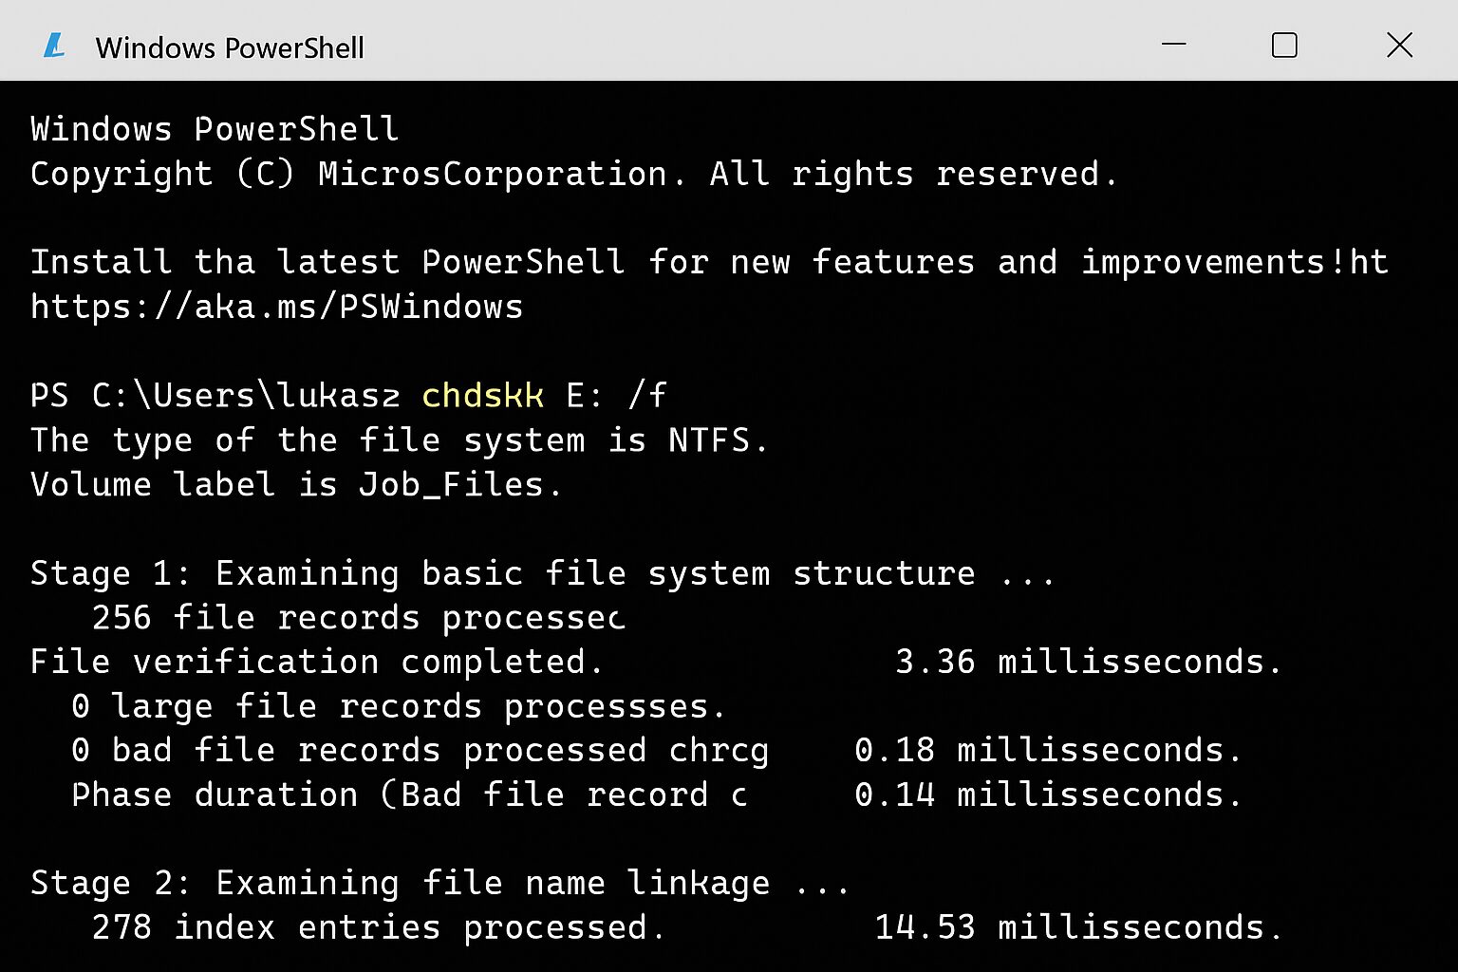Open the https://aka.ms/PSWindows link
Screen dimensions: 1458x972
click(x=276, y=308)
